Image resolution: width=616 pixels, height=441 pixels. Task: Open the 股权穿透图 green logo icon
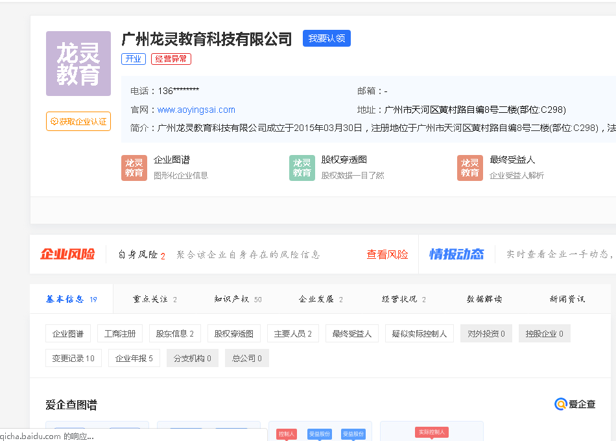click(x=302, y=168)
